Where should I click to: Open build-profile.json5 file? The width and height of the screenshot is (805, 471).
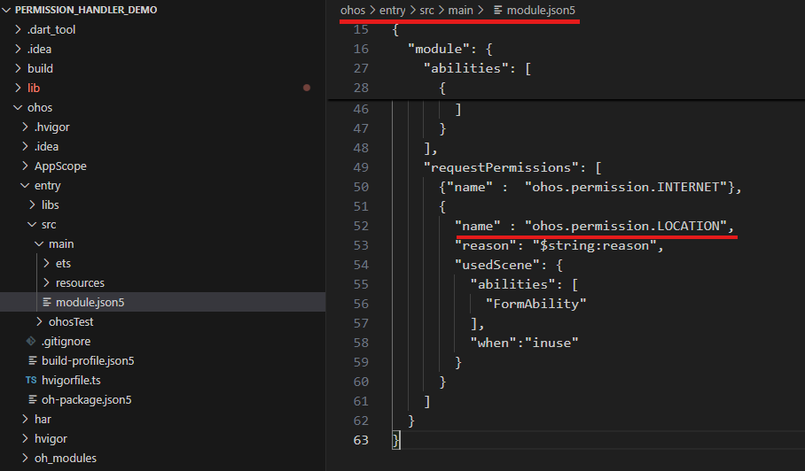pyautogui.click(x=88, y=361)
